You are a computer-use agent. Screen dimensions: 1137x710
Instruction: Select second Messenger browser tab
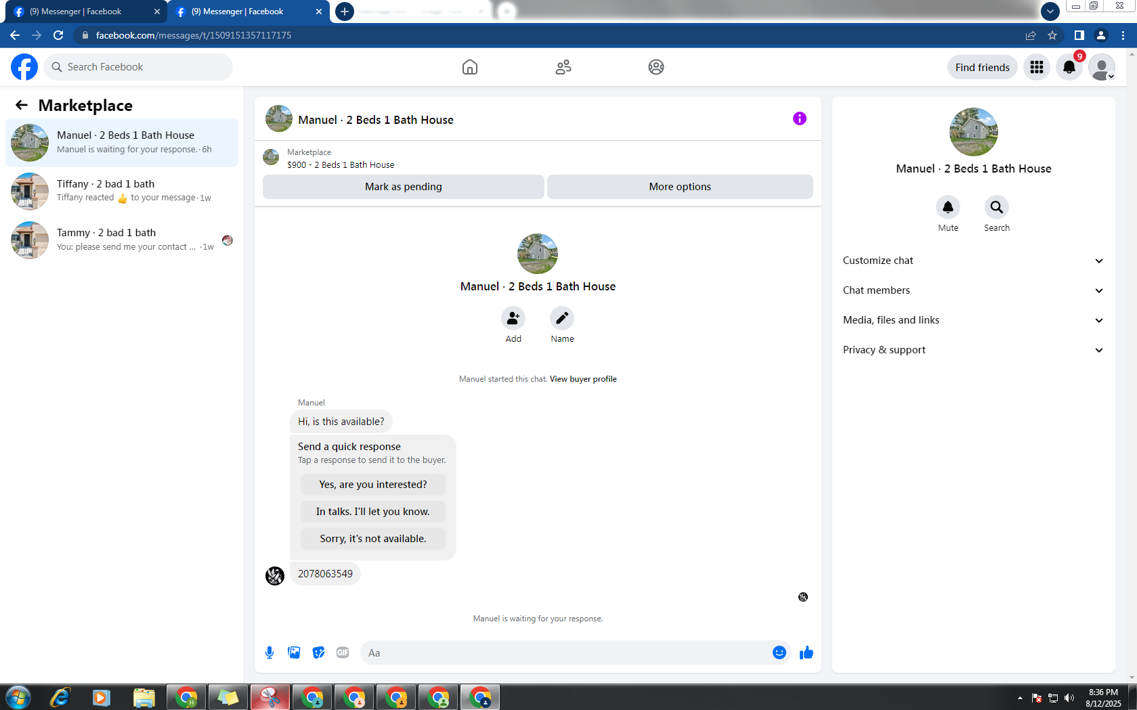248,12
